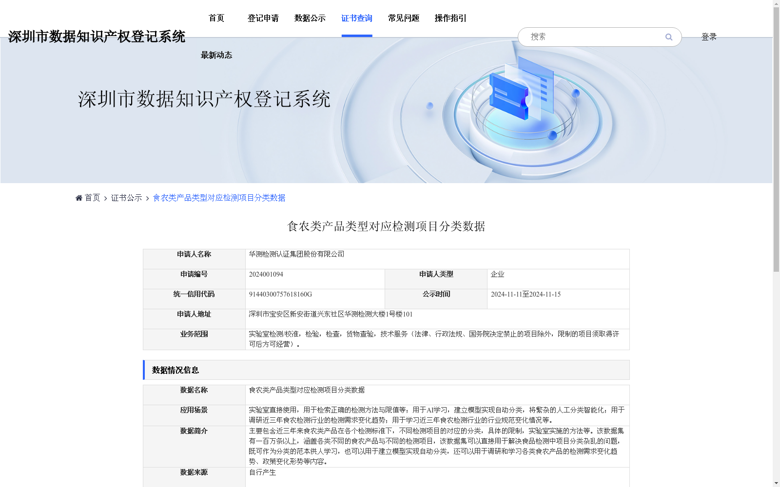Click the 数据来源 label cell
Image resolution: width=780 pixels, height=487 pixels.
coord(194,477)
